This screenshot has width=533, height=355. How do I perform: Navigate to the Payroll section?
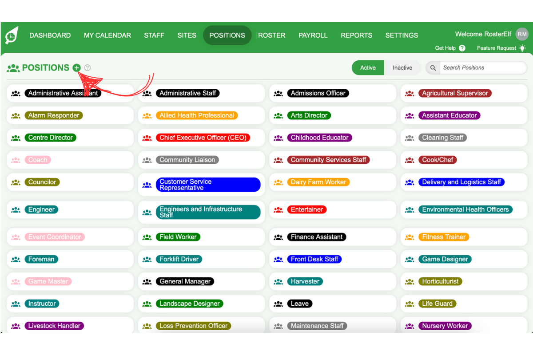pyautogui.click(x=313, y=35)
